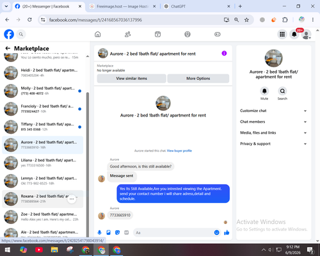Open Molly conversation in chat list
This screenshot has width=320, height=256.
point(43,91)
